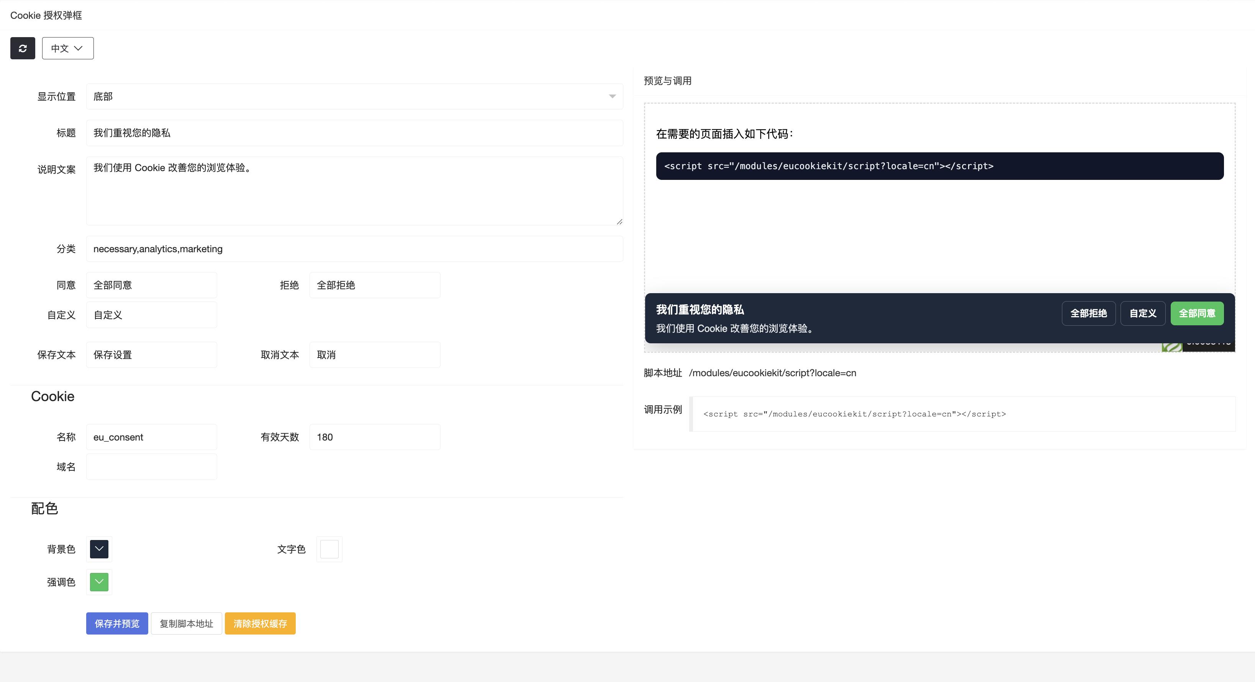Click the 有效天数 value 180 input
Viewport: 1255px width, 682px height.
pos(375,437)
